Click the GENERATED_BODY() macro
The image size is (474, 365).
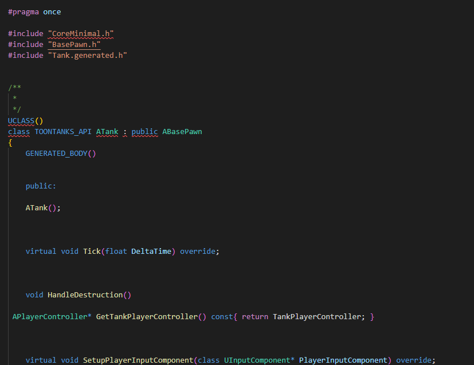click(56, 153)
